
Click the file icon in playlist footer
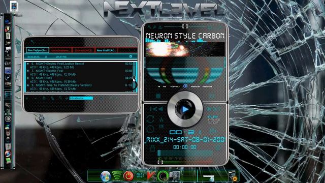pos(44,98)
